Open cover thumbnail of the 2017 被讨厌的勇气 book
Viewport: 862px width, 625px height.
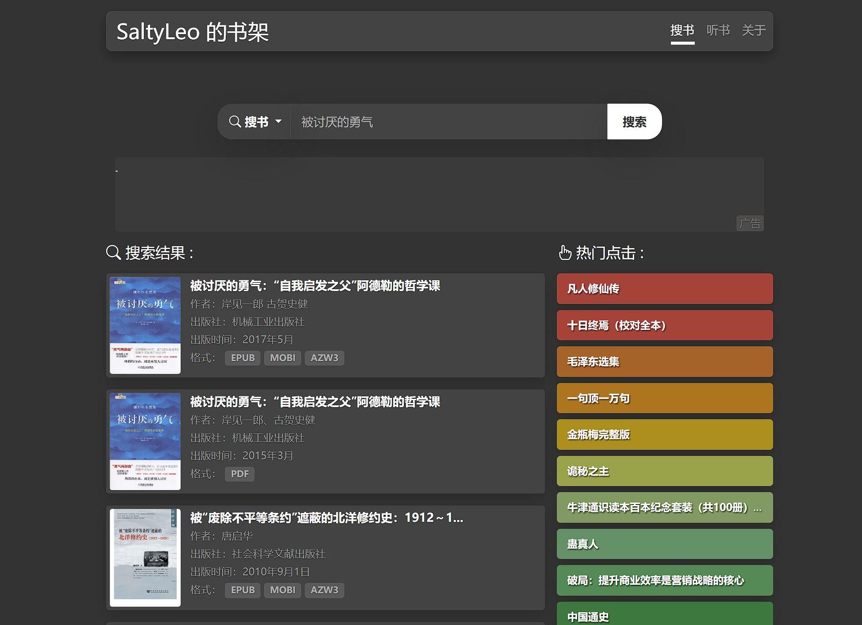pos(145,325)
